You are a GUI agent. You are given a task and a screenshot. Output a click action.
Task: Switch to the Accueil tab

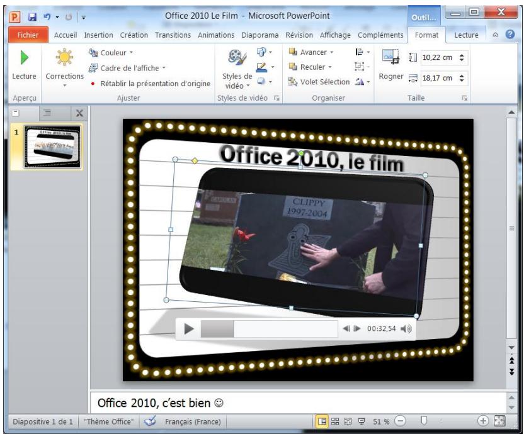(x=65, y=35)
